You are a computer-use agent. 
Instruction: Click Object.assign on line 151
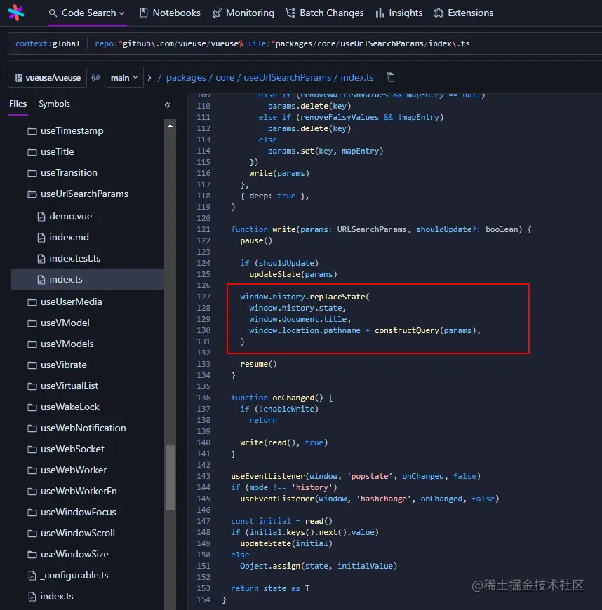pyautogui.click(x=270, y=566)
